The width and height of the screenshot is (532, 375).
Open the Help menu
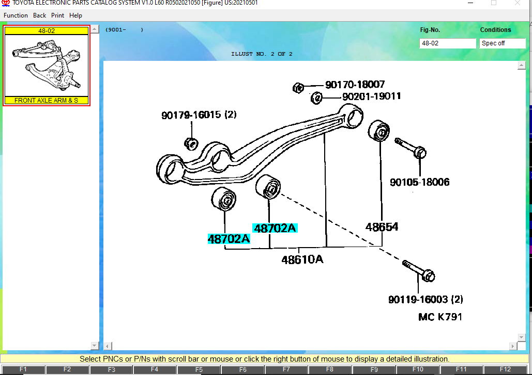point(75,15)
